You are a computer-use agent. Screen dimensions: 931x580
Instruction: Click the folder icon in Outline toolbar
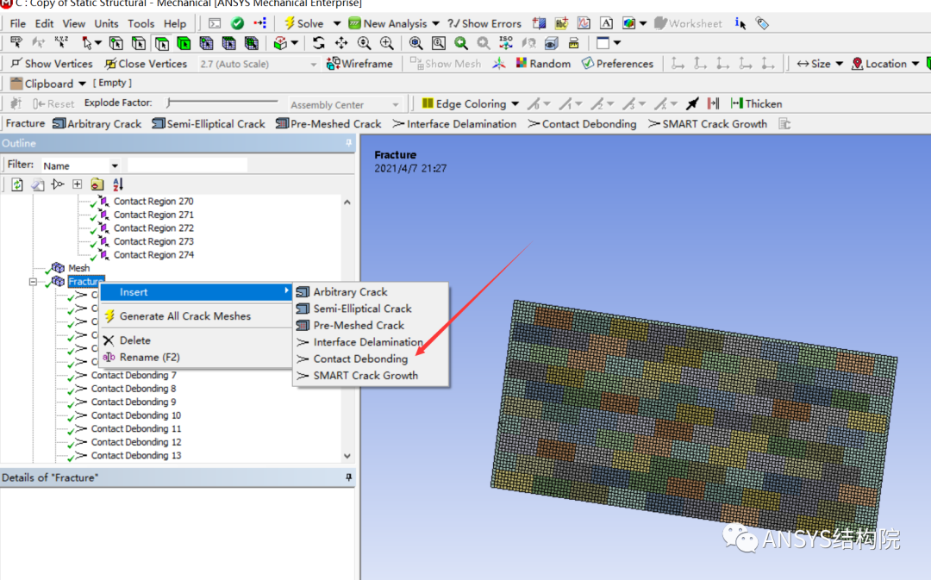(x=97, y=184)
